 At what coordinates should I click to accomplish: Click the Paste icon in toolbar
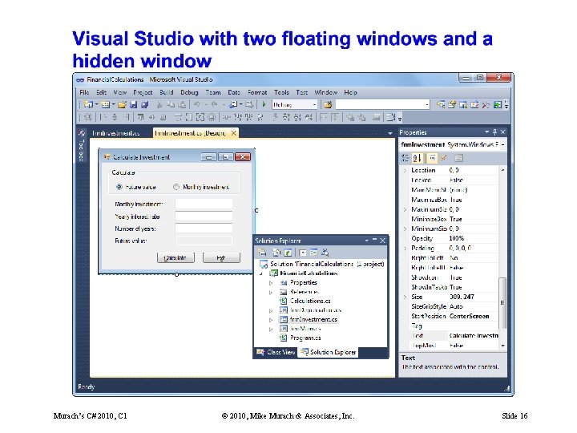(x=182, y=104)
